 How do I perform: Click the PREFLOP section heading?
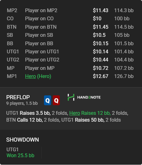[18, 97]
